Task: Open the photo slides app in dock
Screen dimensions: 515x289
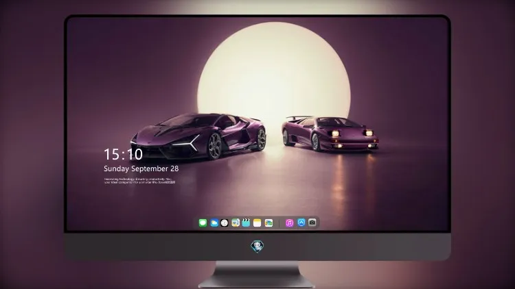Action: coord(268,223)
